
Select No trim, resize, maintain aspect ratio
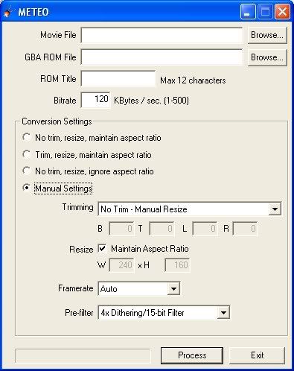[27, 137]
